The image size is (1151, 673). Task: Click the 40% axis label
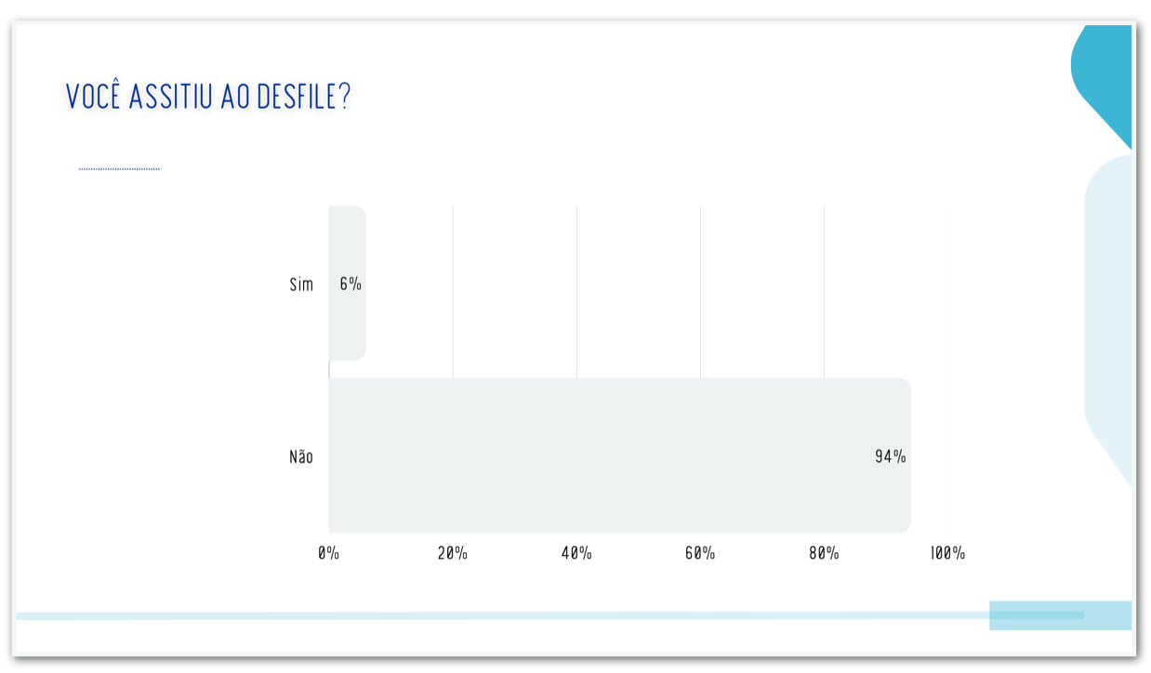point(576,553)
